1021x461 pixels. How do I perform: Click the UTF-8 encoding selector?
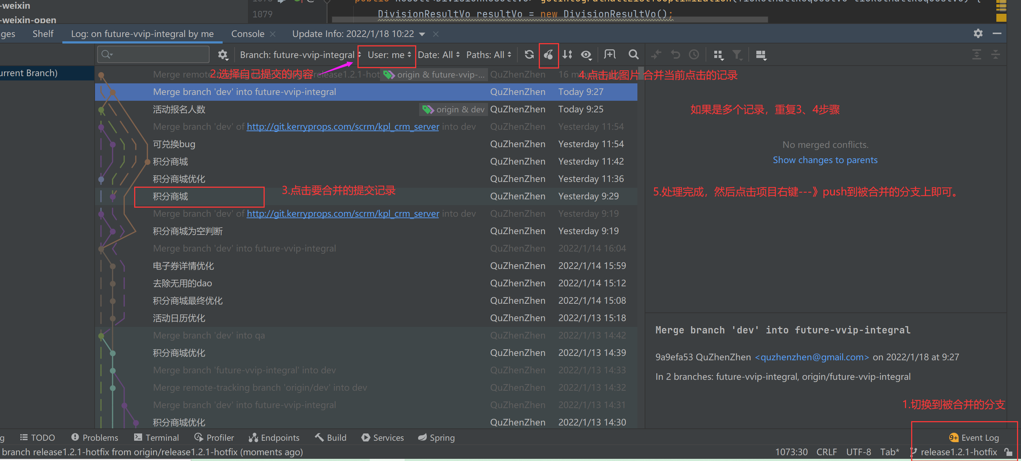859,452
